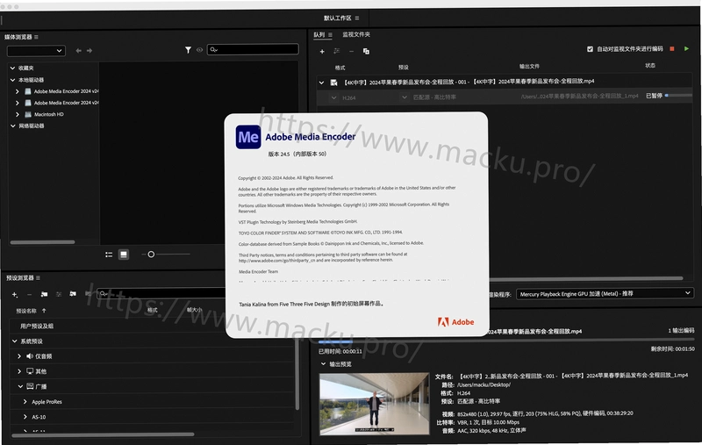
Task: Click the output preview video thumbnail
Action: click(x=375, y=405)
